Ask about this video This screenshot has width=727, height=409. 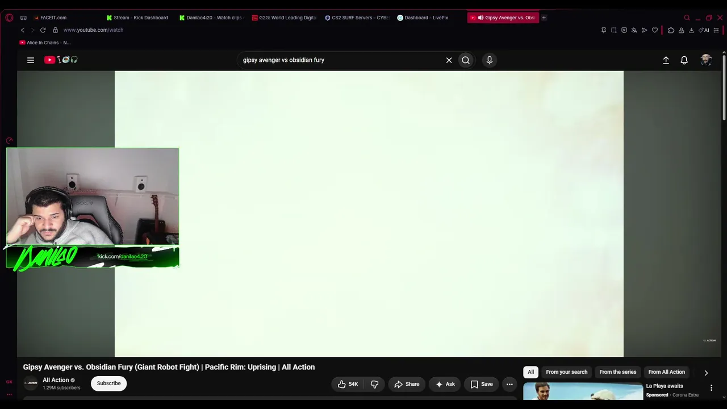(445, 384)
